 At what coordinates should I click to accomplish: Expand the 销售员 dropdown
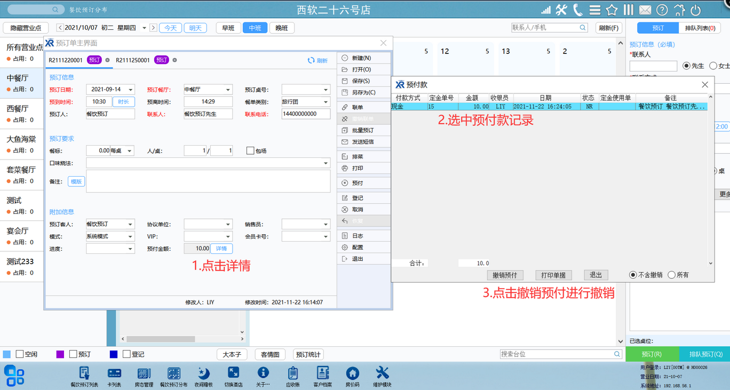pyautogui.click(x=326, y=225)
